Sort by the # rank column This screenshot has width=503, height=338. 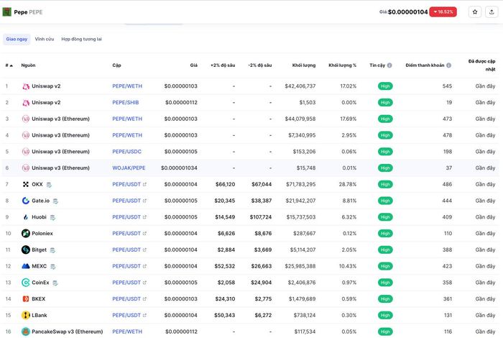pyautogui.click(x=9, y=65)
